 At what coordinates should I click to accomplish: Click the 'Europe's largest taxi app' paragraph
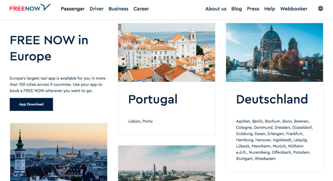[58, 84]
